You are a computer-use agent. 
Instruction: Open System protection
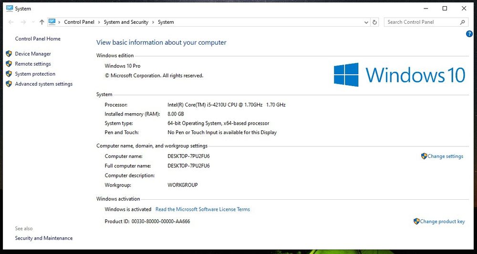pos(35,74)
